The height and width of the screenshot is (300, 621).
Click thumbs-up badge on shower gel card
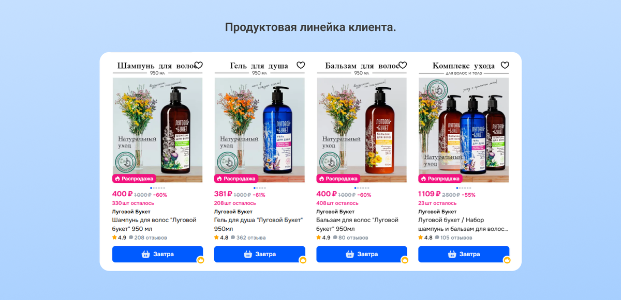click(303, 260)
